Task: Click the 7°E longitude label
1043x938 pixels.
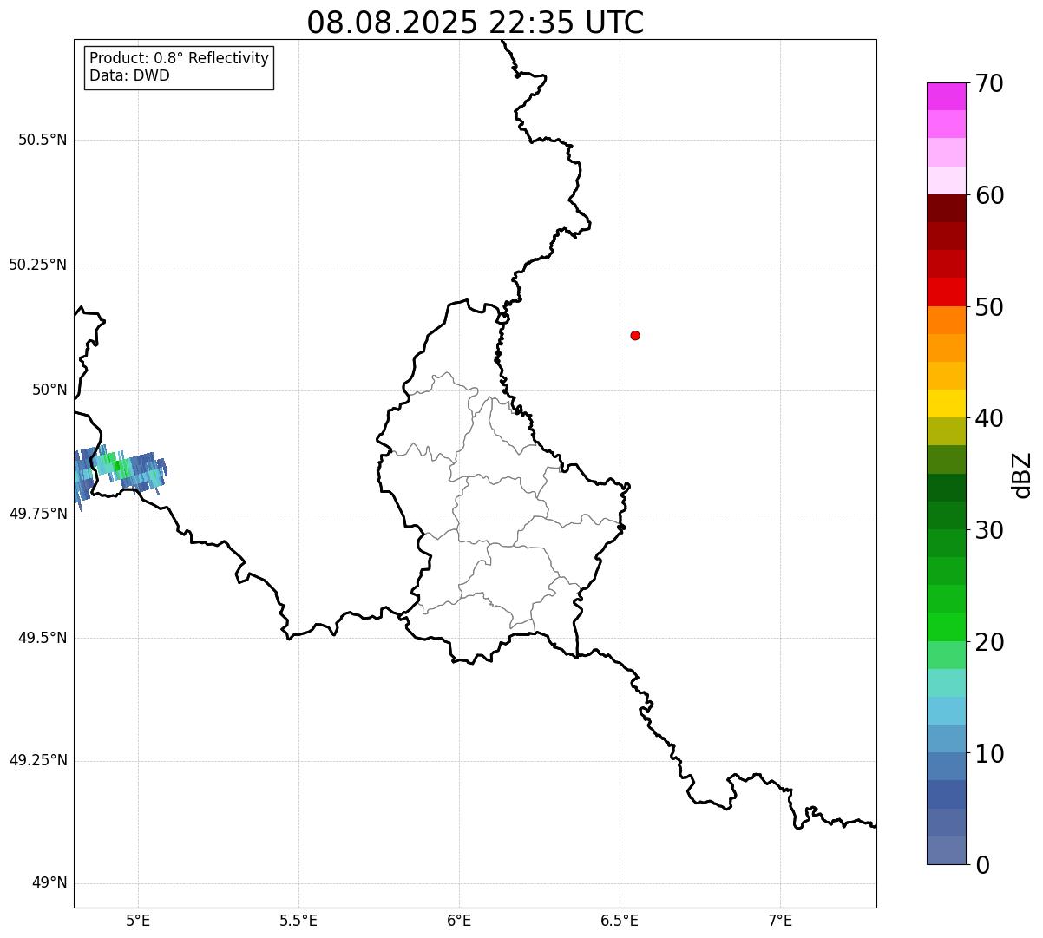Action: (781, 920)
